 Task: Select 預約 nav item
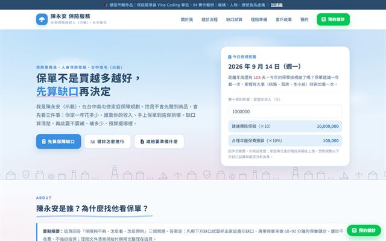304,20
